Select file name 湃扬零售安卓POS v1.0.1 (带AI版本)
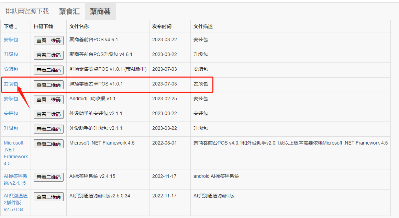 point(108,69)
